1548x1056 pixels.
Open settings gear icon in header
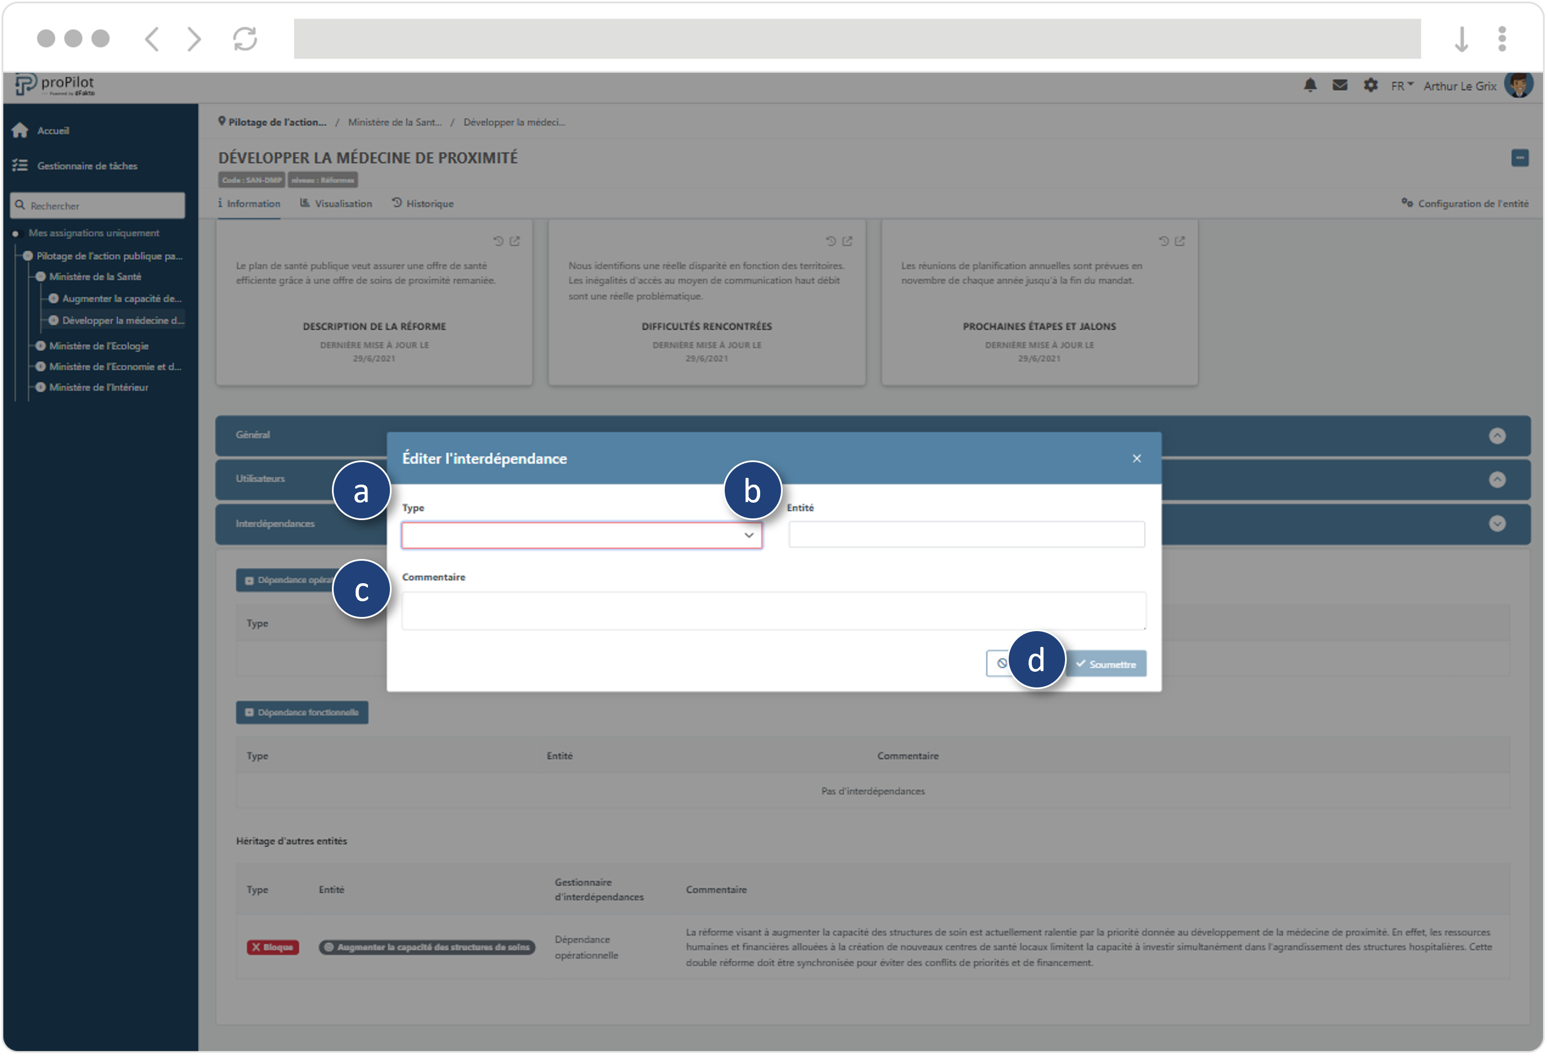pos(1370,85)
